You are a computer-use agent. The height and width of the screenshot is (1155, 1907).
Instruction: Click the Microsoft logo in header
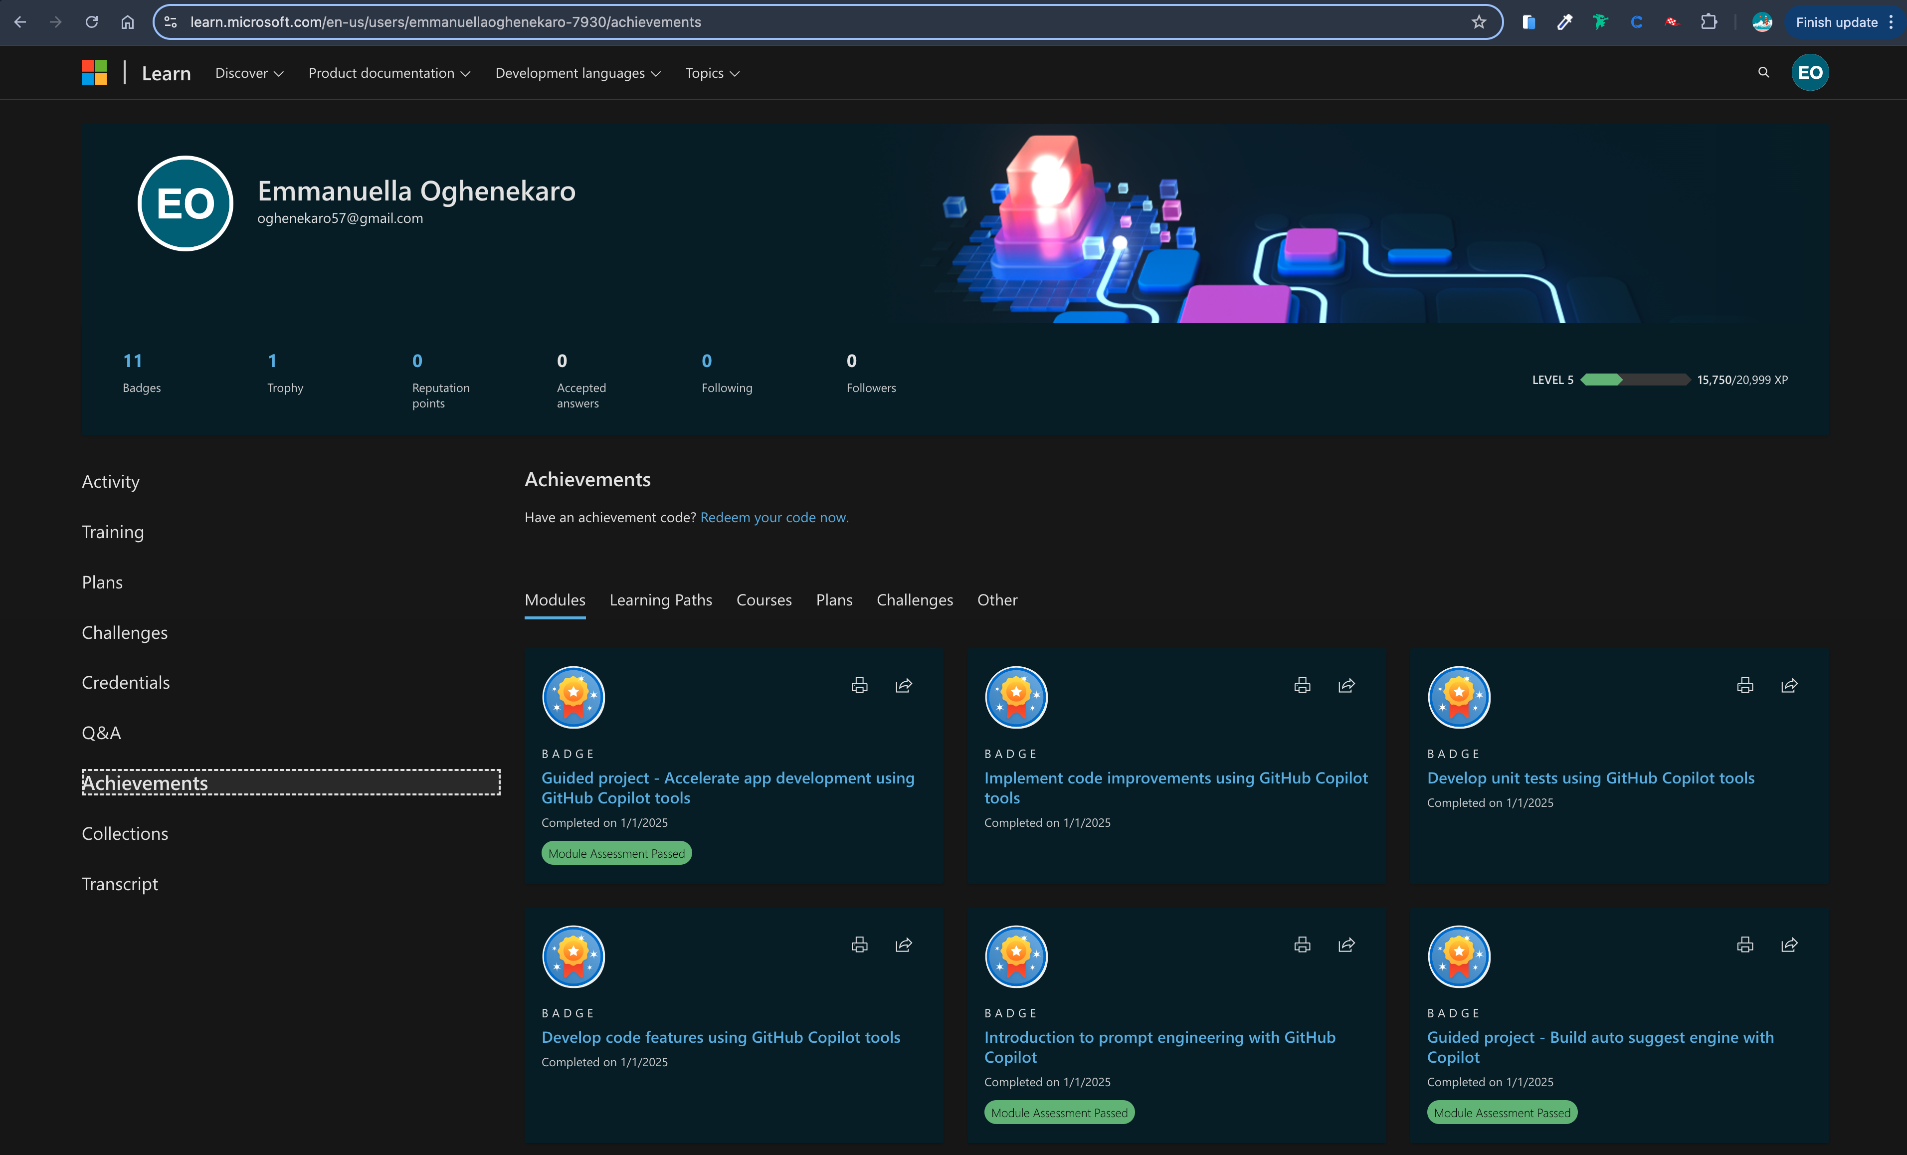tap(94, 73)
